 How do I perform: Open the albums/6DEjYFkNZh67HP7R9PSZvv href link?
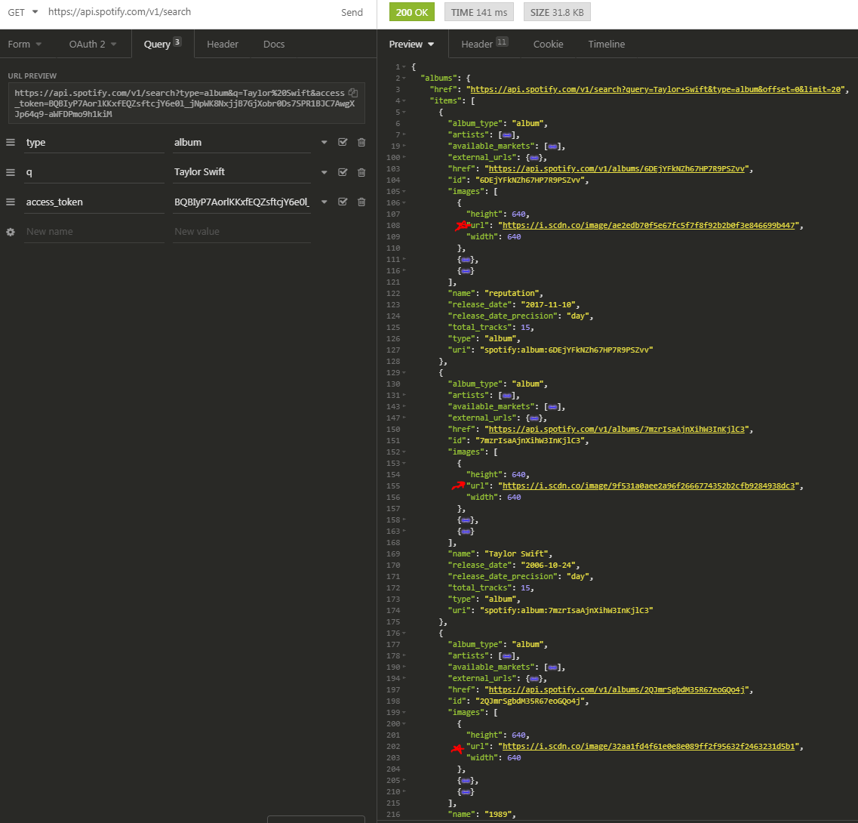[x=619, y=168]
